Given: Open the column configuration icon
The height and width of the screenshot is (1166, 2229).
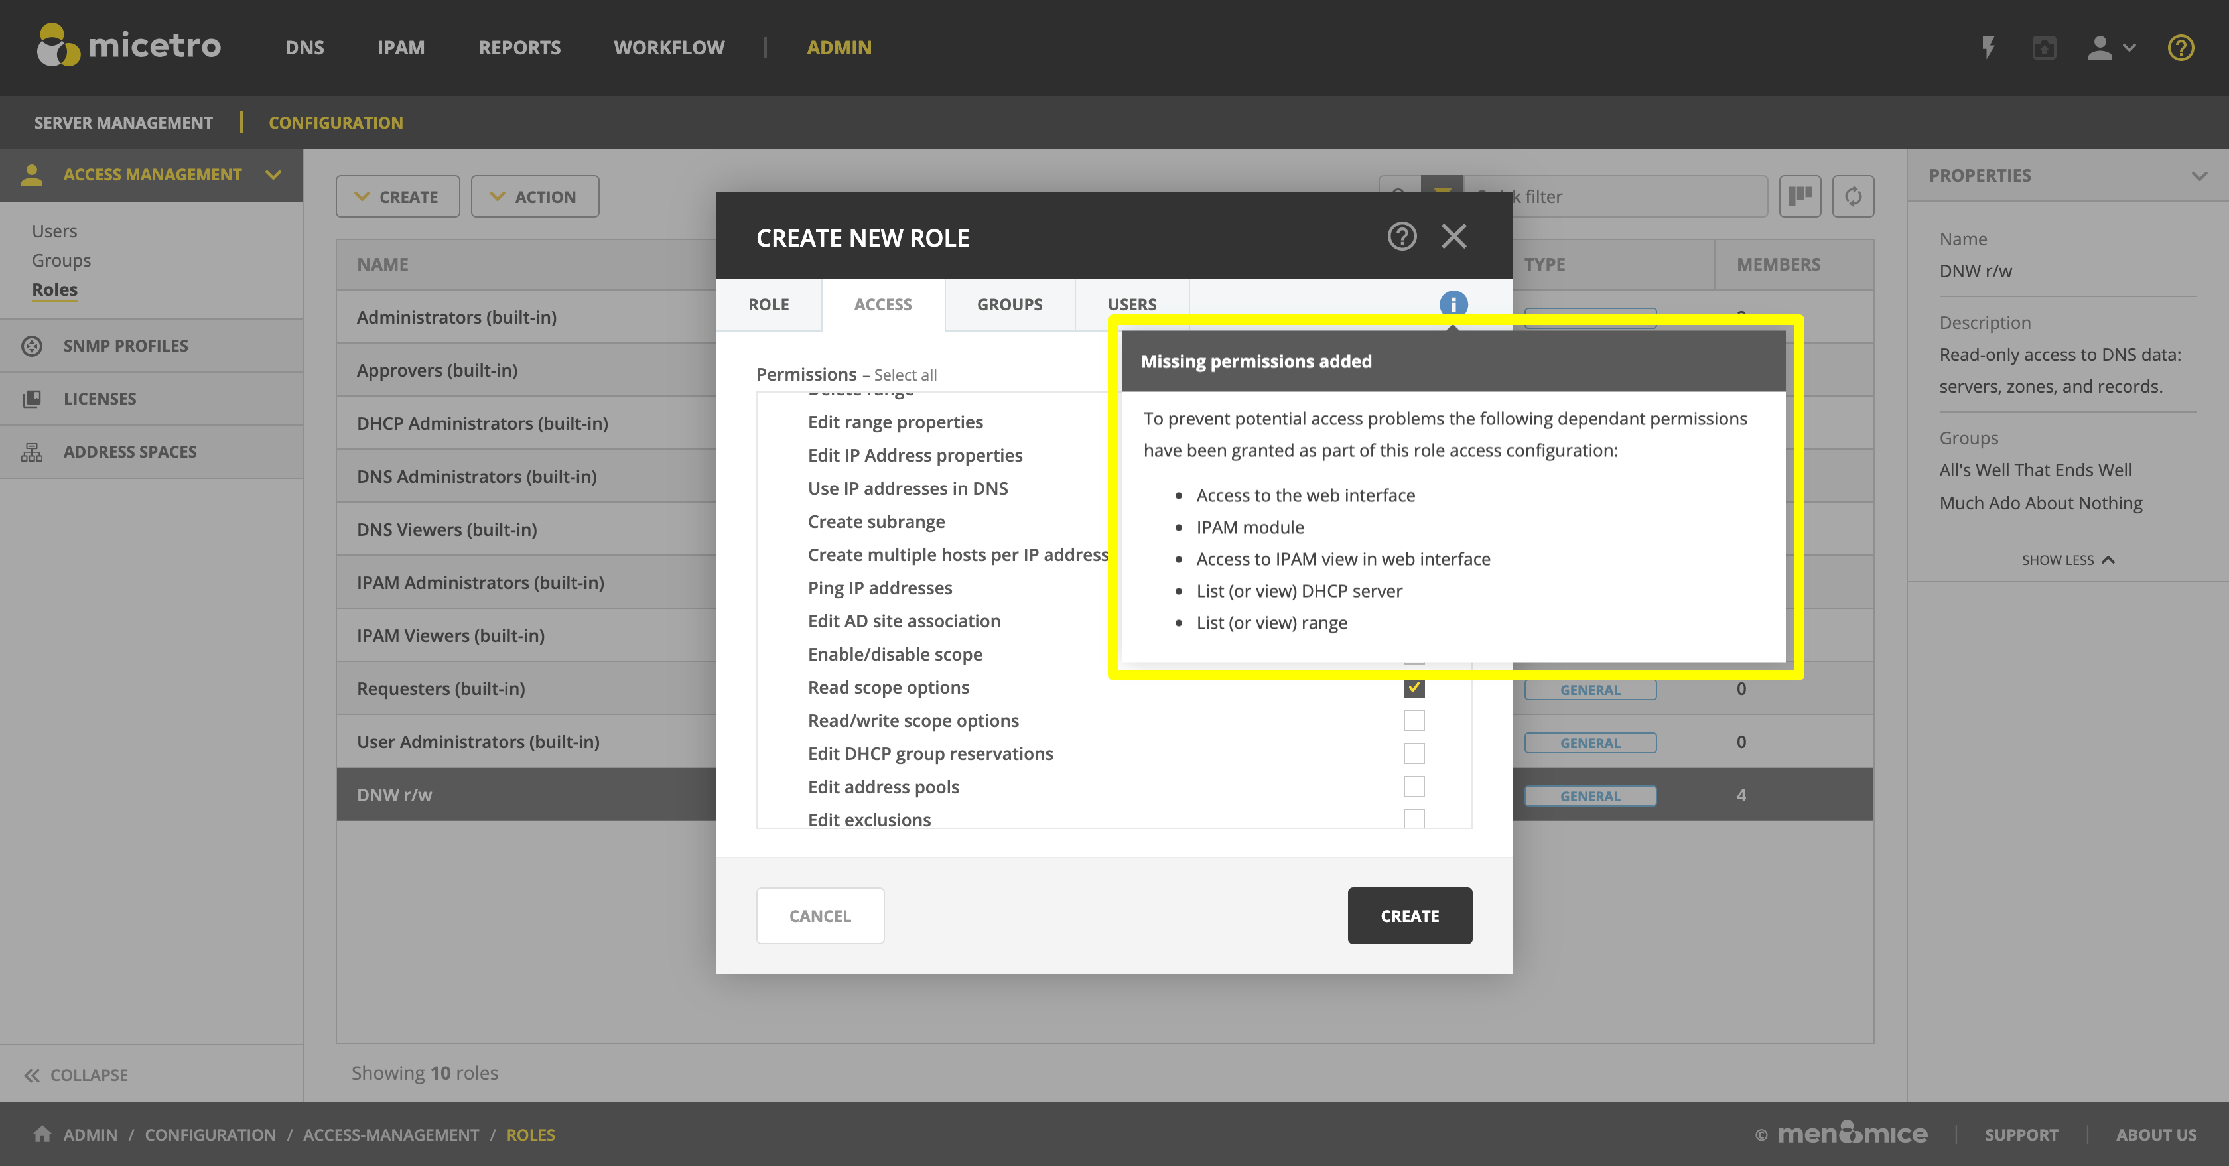Looking at the screenshot, I should (1800, 196).
